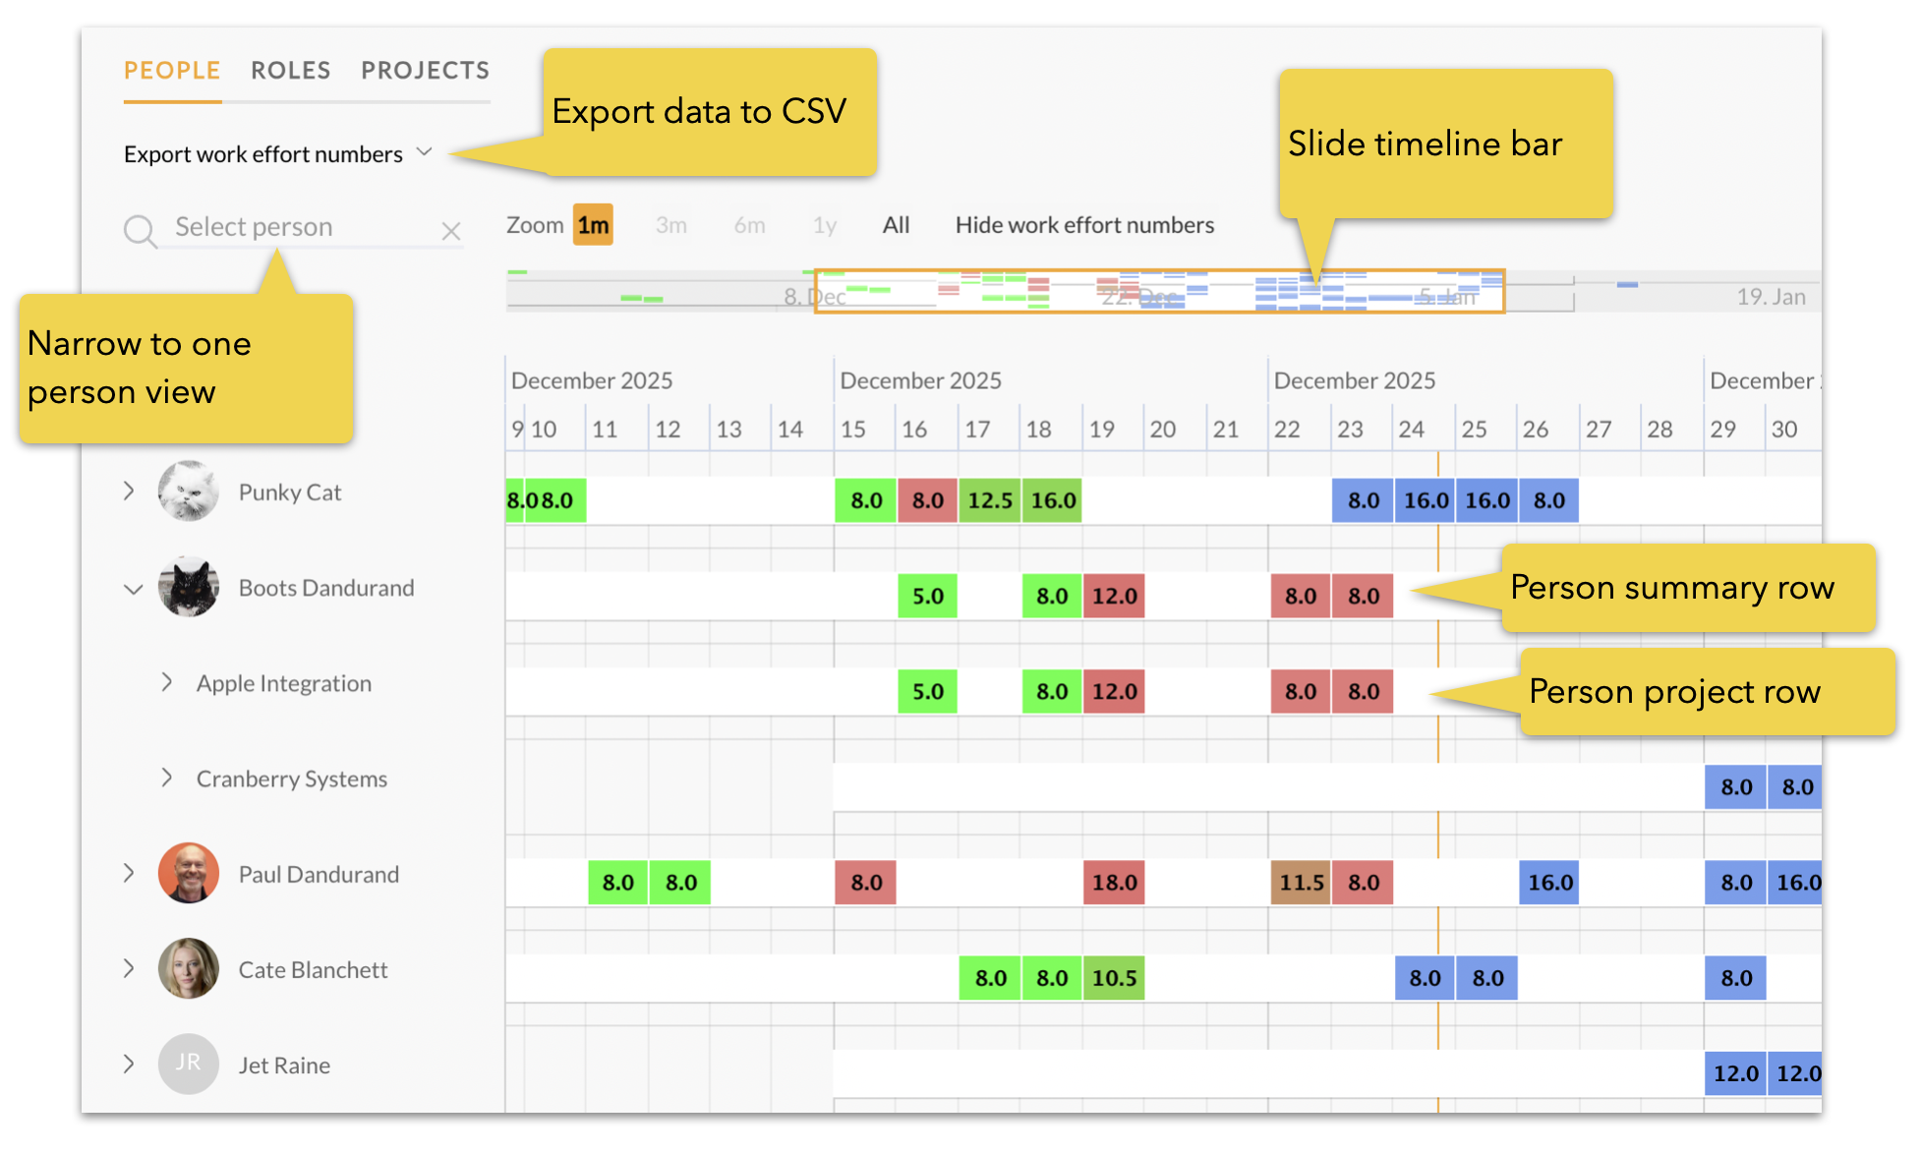Set zoom to 1m

click(x=593, y=225)
